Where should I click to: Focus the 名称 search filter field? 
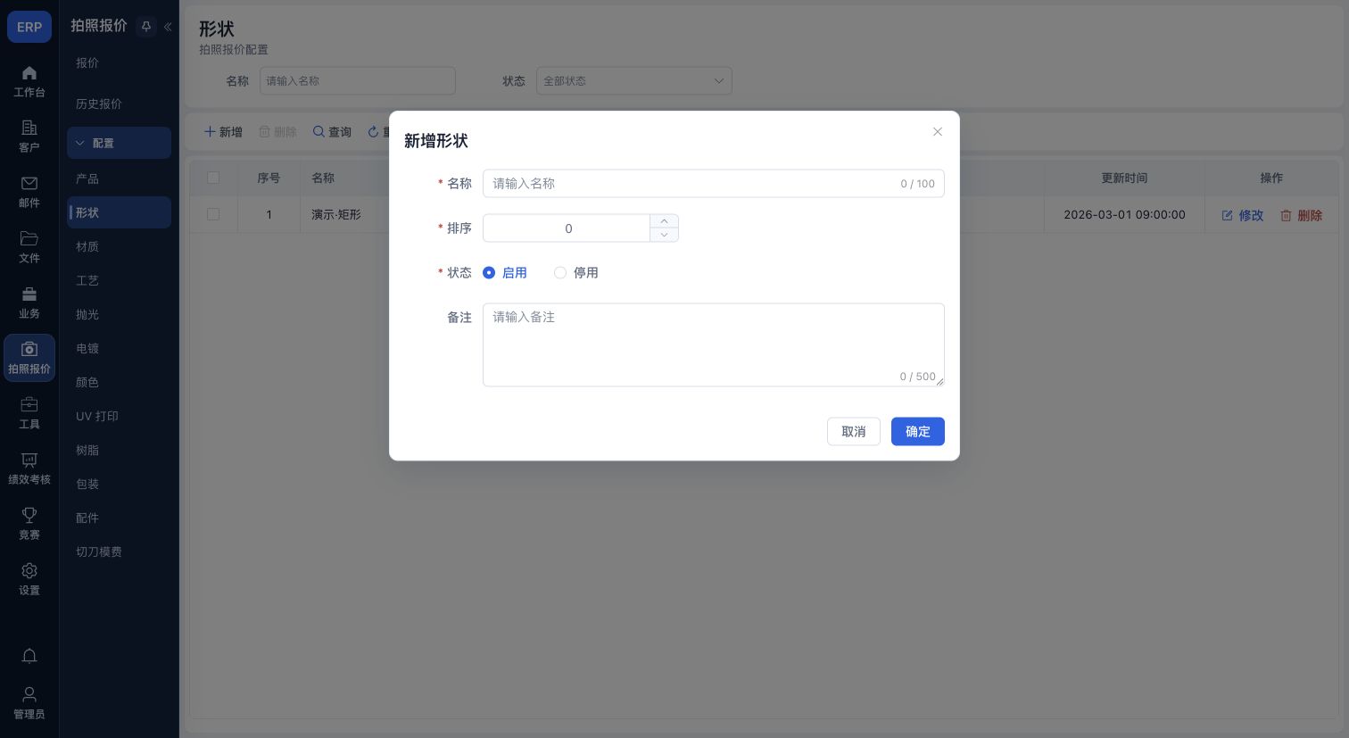click(358, 80)
